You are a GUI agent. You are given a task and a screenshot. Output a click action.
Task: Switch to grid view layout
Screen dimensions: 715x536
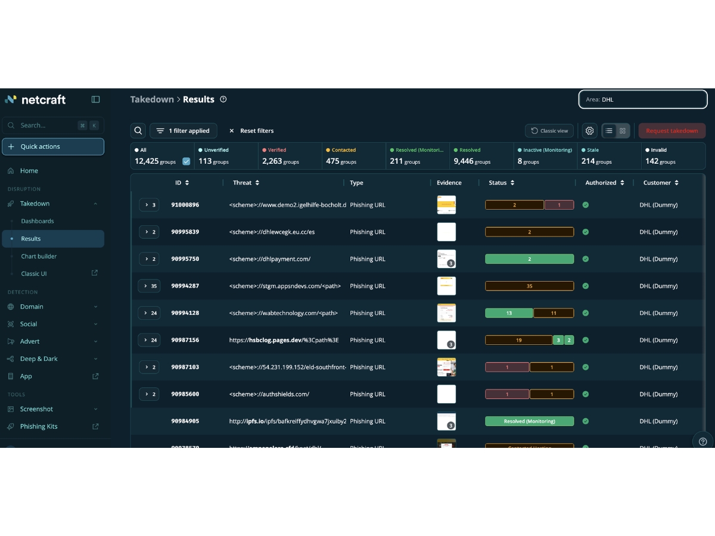point(623,131)
